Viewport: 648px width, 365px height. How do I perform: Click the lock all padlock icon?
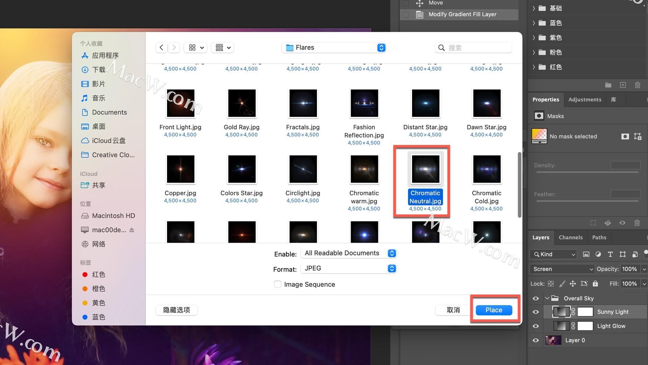(x=595, y=284)
